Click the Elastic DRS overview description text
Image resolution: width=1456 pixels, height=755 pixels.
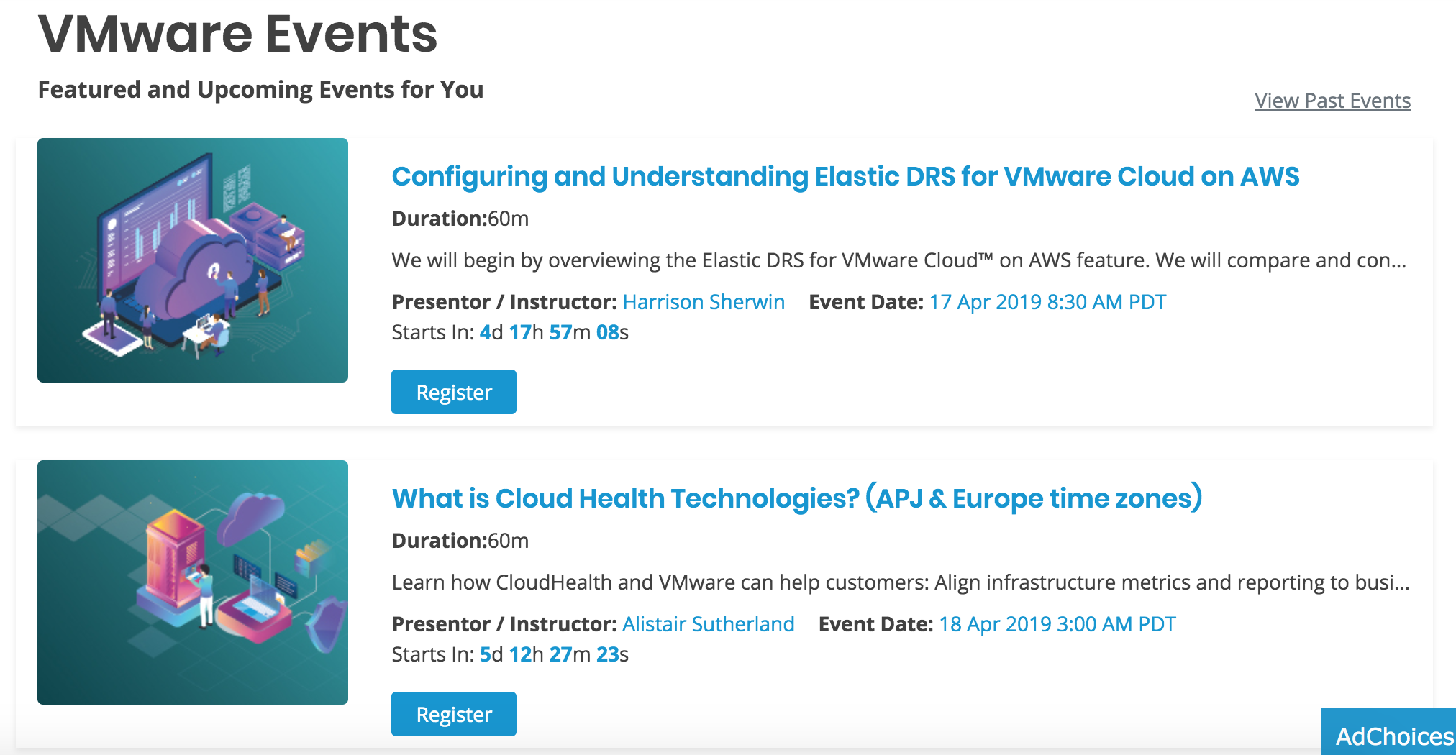pos(898,260)
